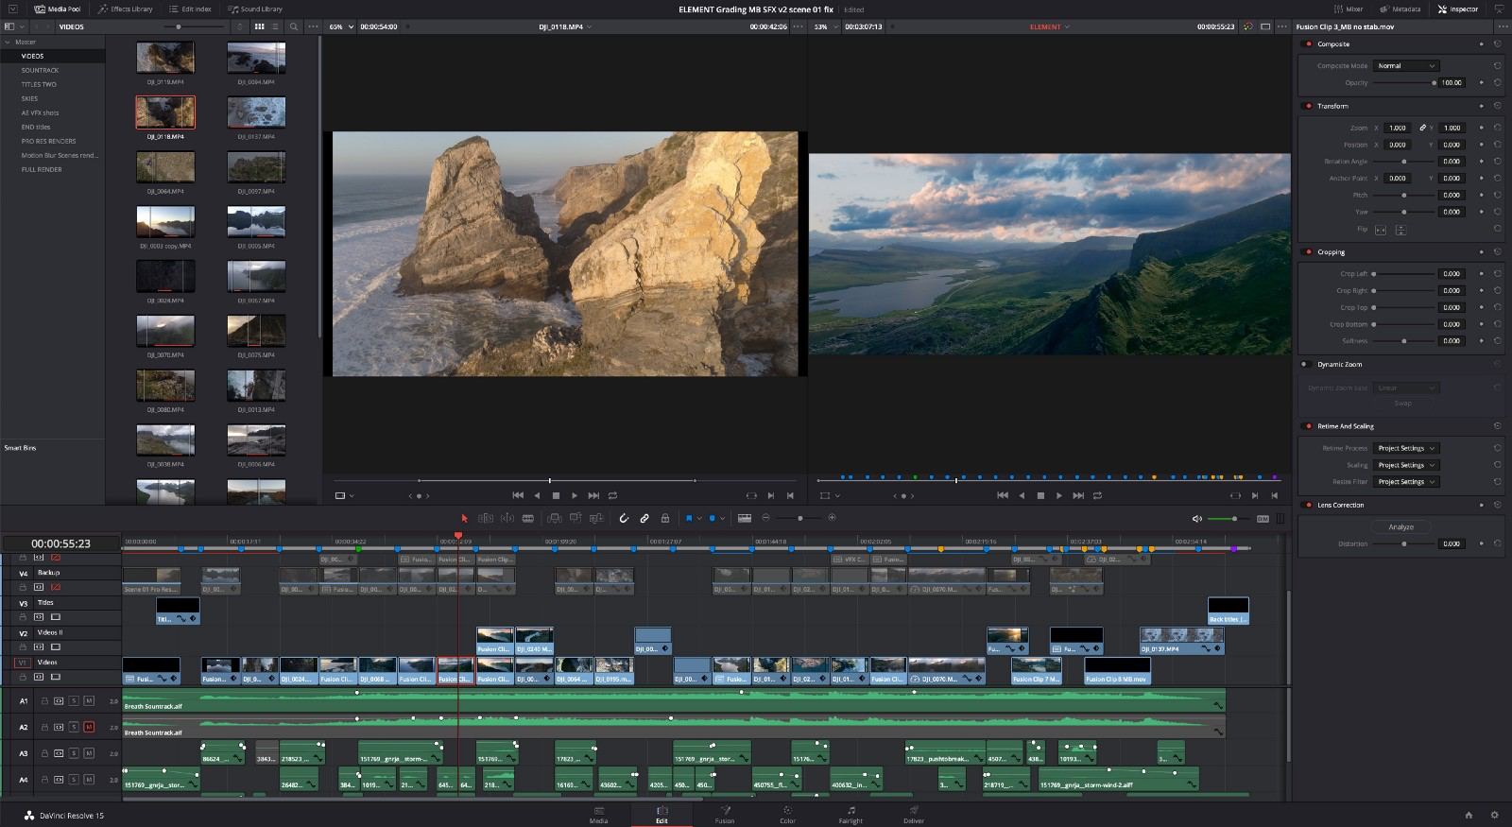Screen dimensions: 1512x827
Task: Switch to the Color page
Action: [787, 815]
